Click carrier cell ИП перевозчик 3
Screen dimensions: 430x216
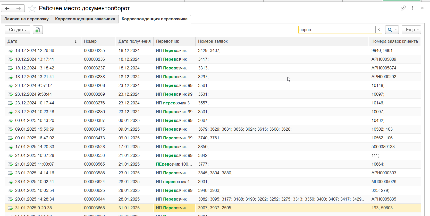click(x=174, y=103)
